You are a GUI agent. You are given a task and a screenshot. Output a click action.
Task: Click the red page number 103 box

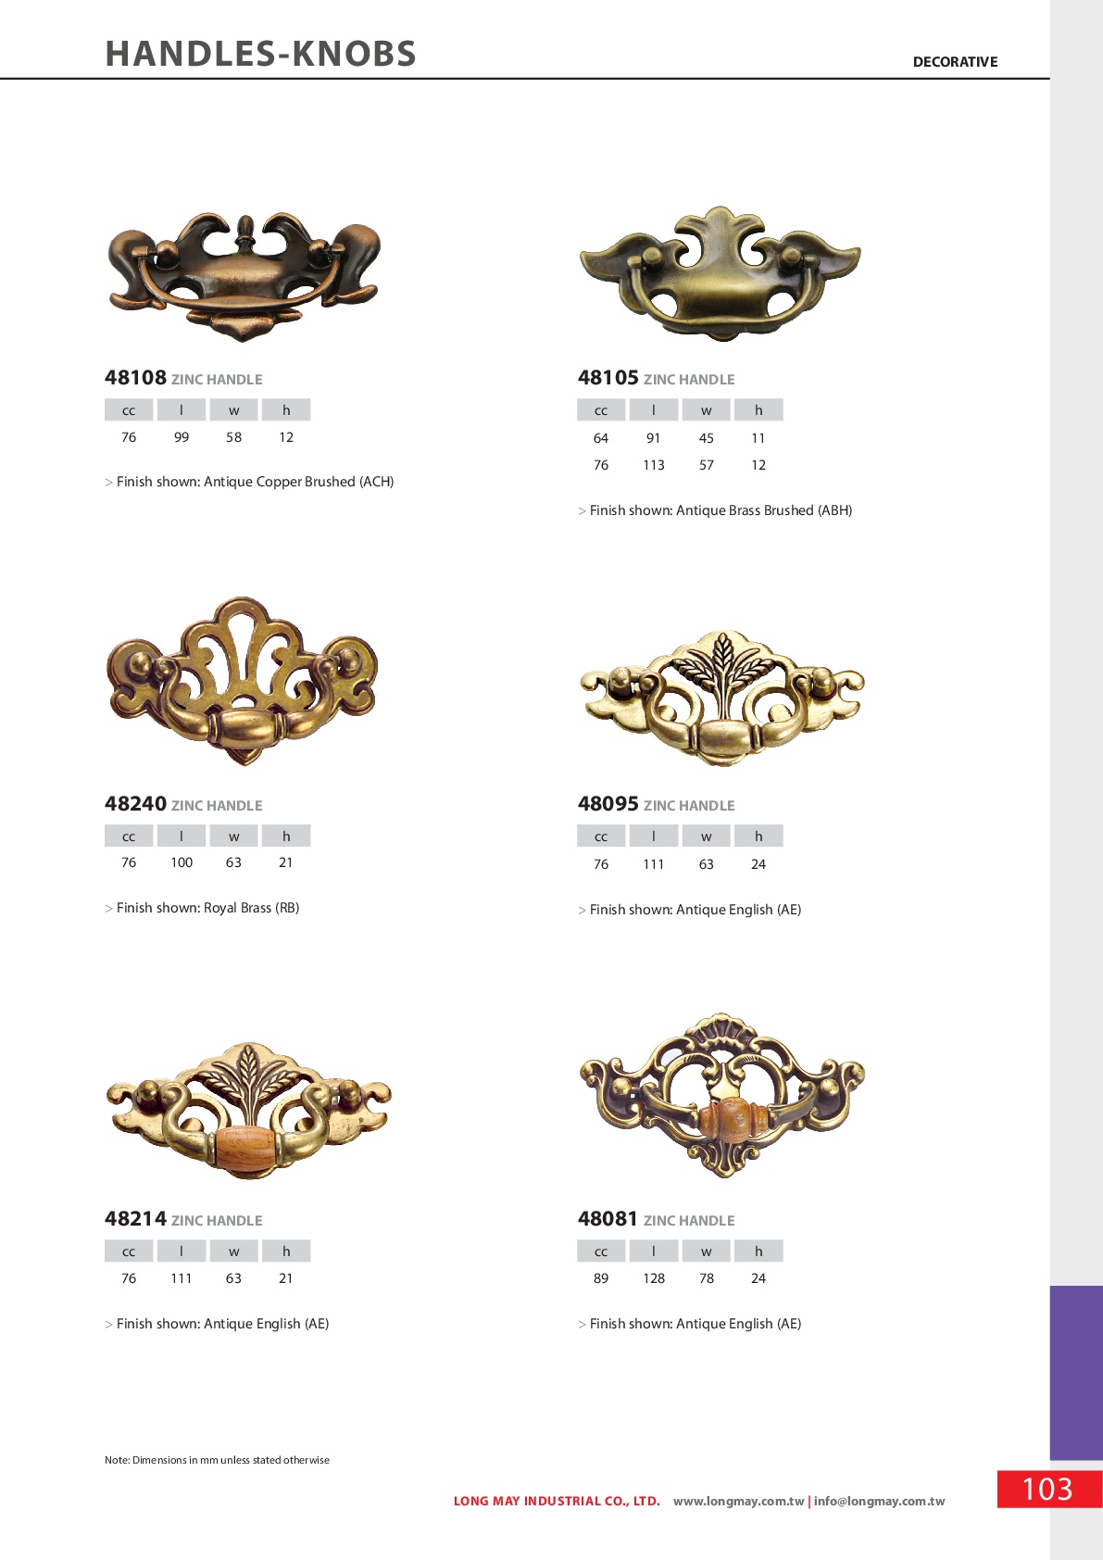(x=1049, y=1489)
